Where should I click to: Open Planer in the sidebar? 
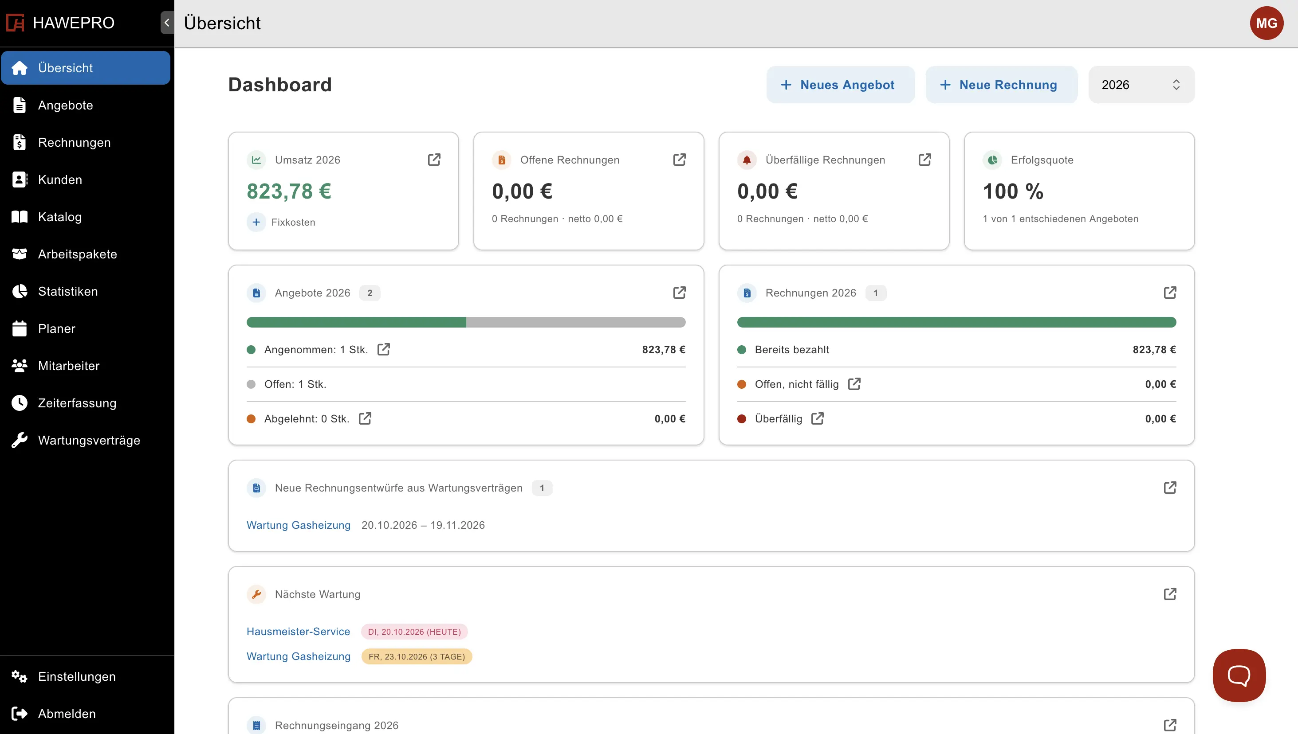coord(86,329)
